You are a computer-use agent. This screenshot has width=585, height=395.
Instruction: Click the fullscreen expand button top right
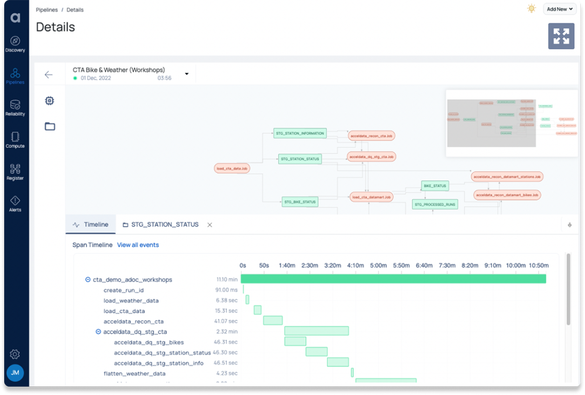[x=561, y=36]
